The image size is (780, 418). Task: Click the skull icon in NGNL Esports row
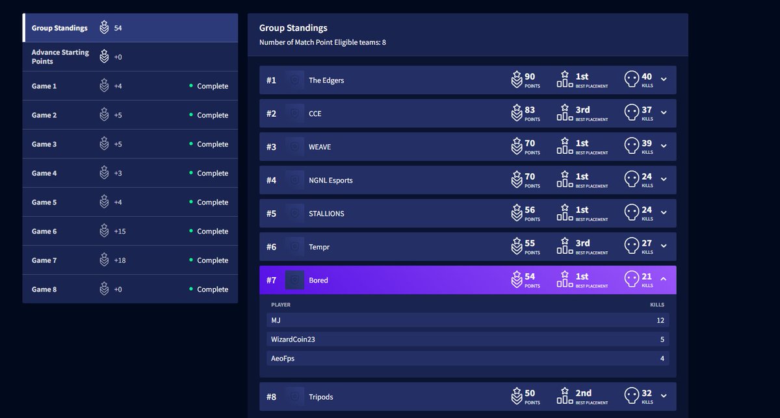632,179
